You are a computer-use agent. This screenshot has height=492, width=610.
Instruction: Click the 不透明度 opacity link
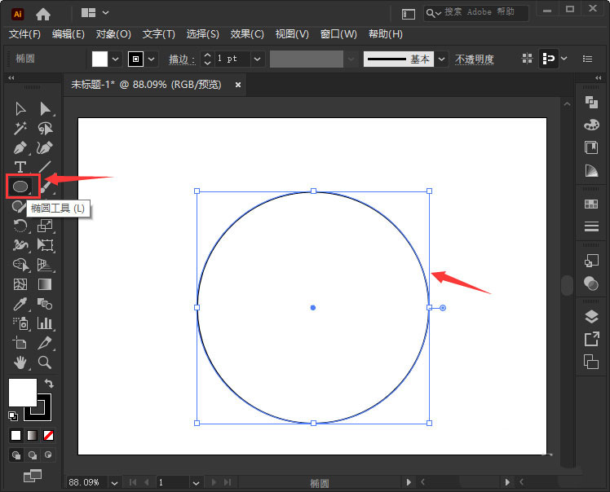(x=474, y=59)
